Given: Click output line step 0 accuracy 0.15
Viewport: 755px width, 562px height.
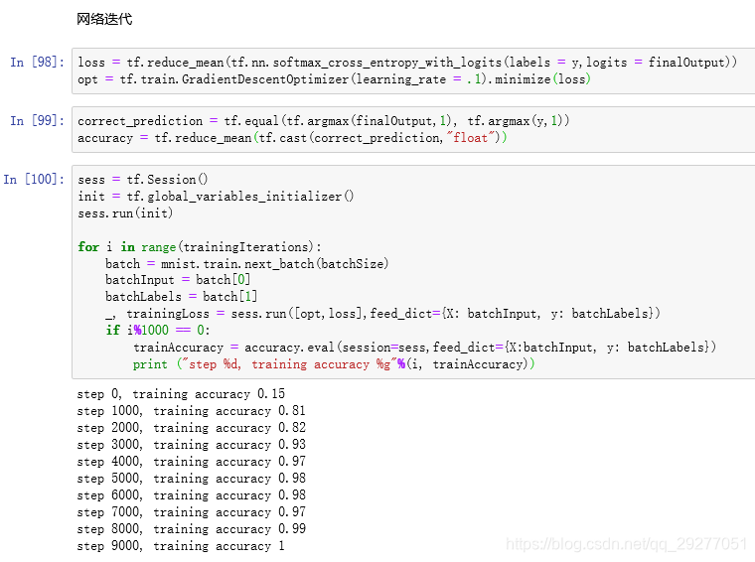Looking at the screenshot, I should coord(181,394).
